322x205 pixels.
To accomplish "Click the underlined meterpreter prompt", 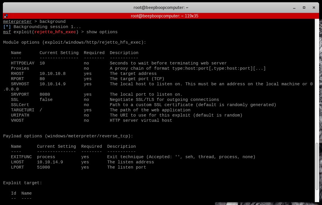I will click(x=17, y=22).
